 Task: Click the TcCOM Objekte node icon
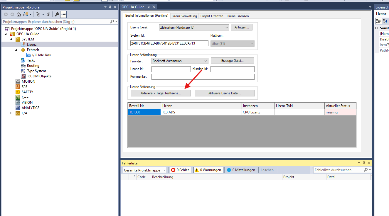click(23, 76)
